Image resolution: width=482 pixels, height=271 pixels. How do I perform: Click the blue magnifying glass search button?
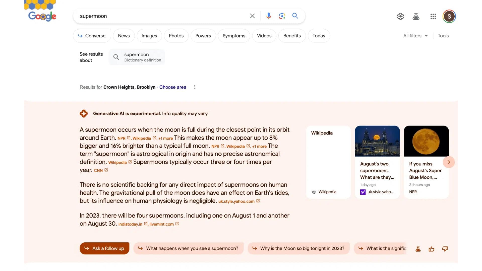[295, 16]
